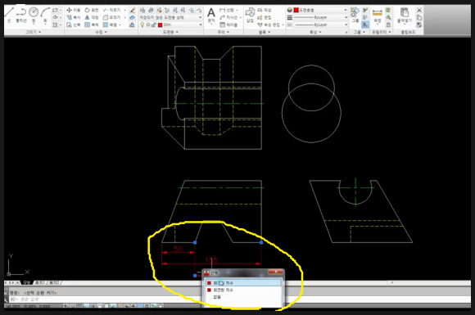Select the Circle (원) tool
475x315 pixels.
pos(34,15)
